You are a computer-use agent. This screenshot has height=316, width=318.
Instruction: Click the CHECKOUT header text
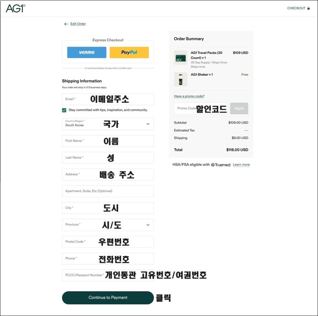[x=296, y=8]
